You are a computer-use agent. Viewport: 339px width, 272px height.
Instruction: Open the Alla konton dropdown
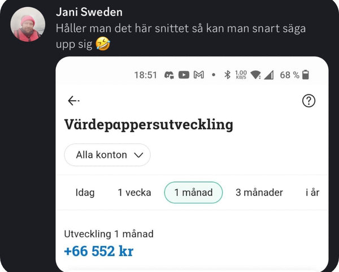tap(107, 155)
